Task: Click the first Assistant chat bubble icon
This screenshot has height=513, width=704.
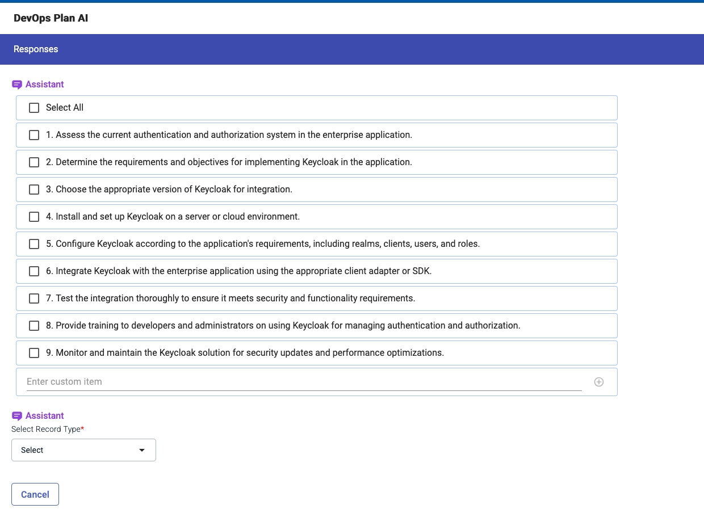Action: pyautogui.click(x=16, y=84)
